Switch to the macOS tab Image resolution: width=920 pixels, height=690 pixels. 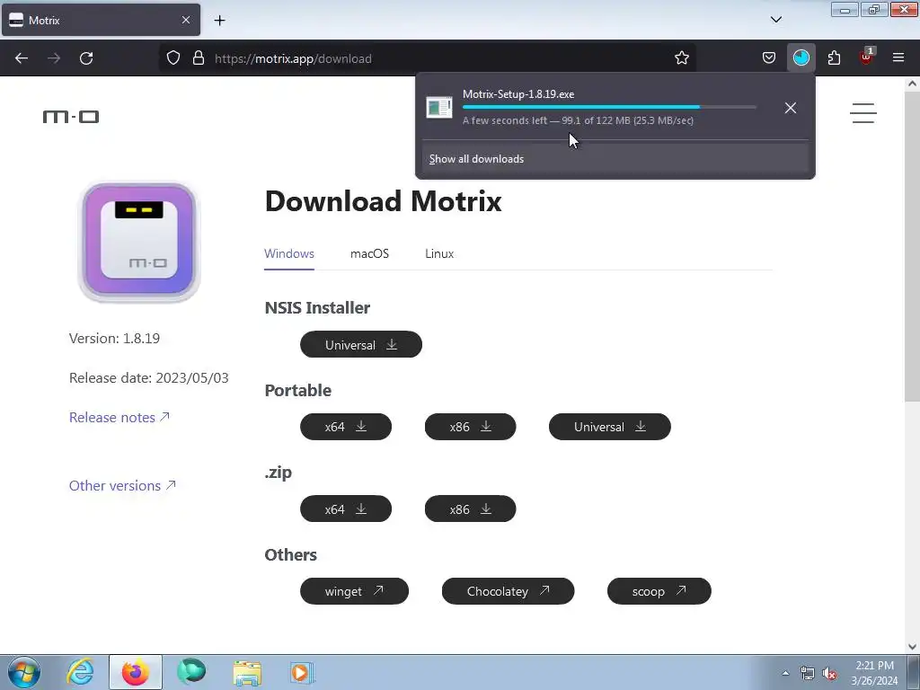tap(369, 253)
